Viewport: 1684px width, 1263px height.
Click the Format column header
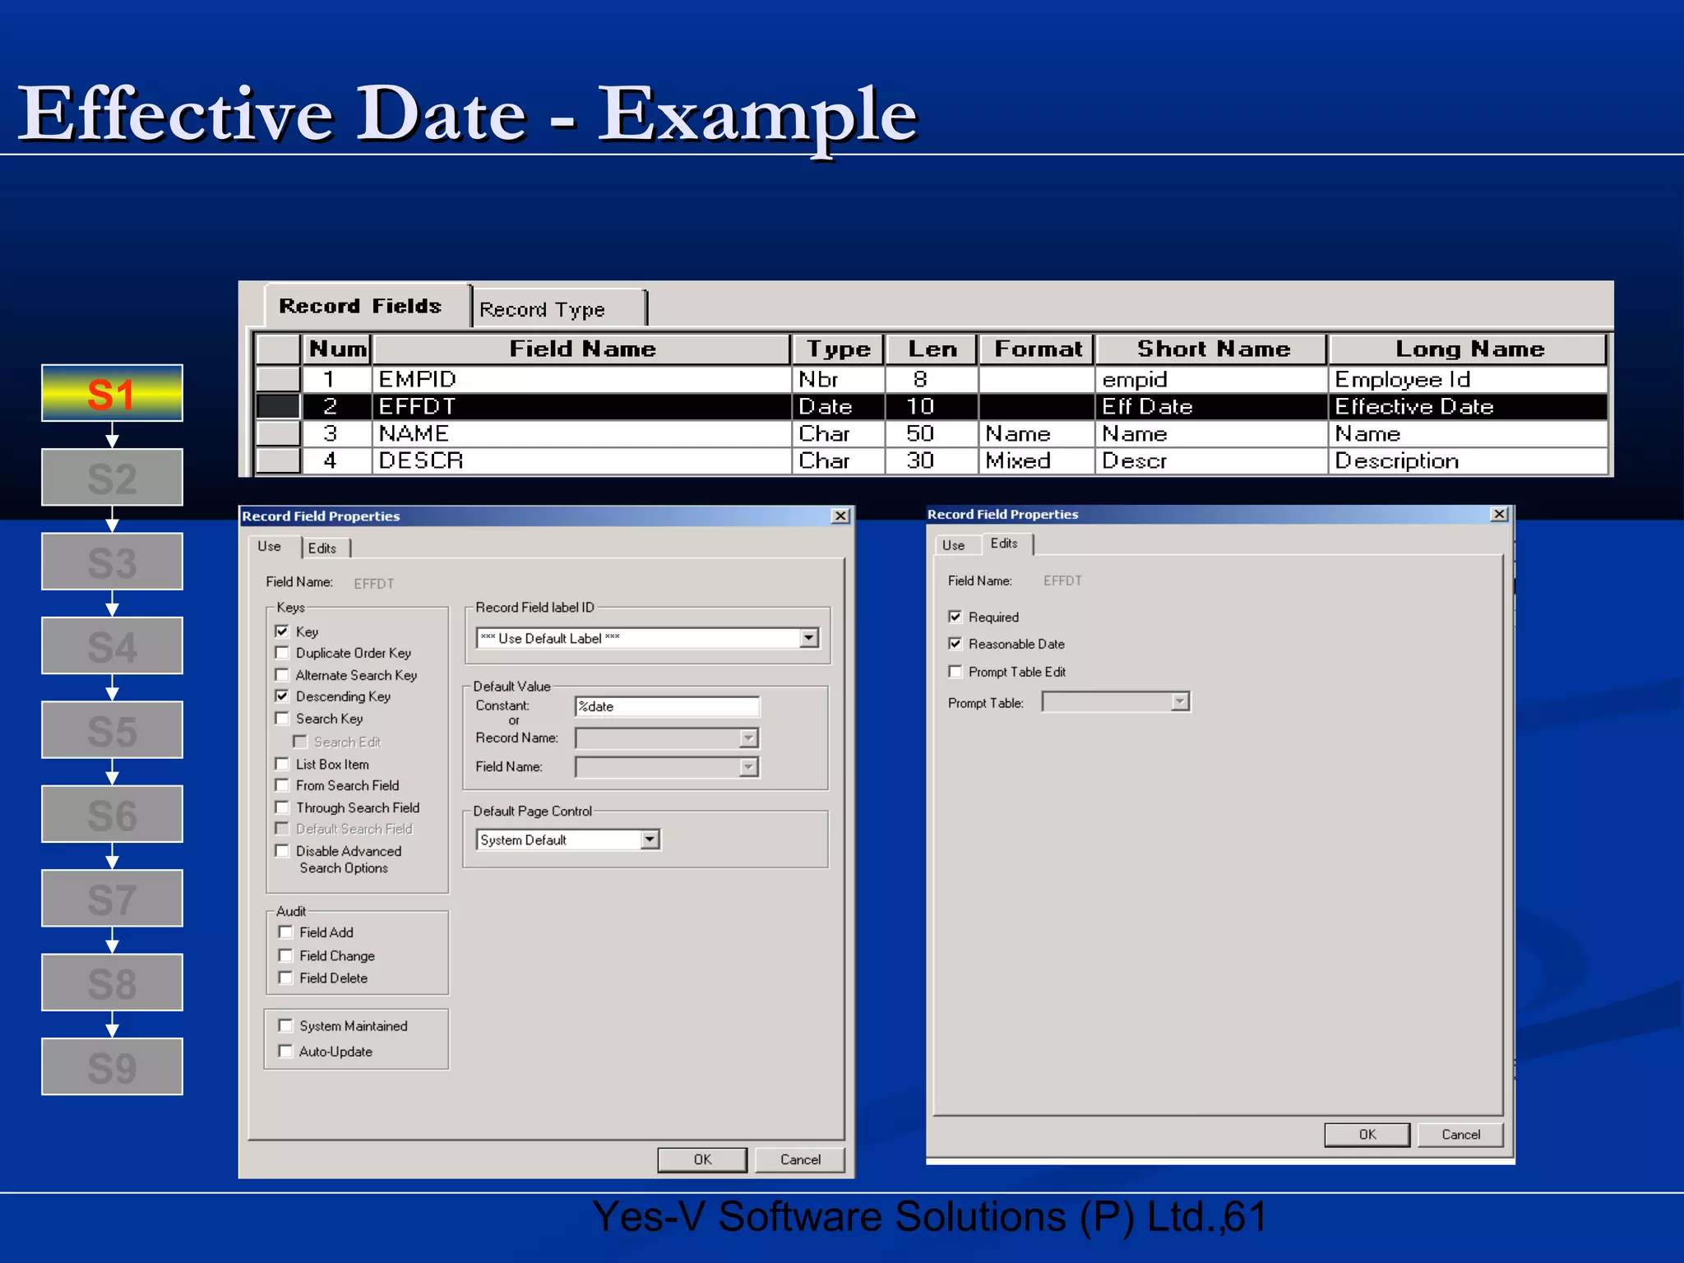pyautogui.click(x=1037, y=349)
